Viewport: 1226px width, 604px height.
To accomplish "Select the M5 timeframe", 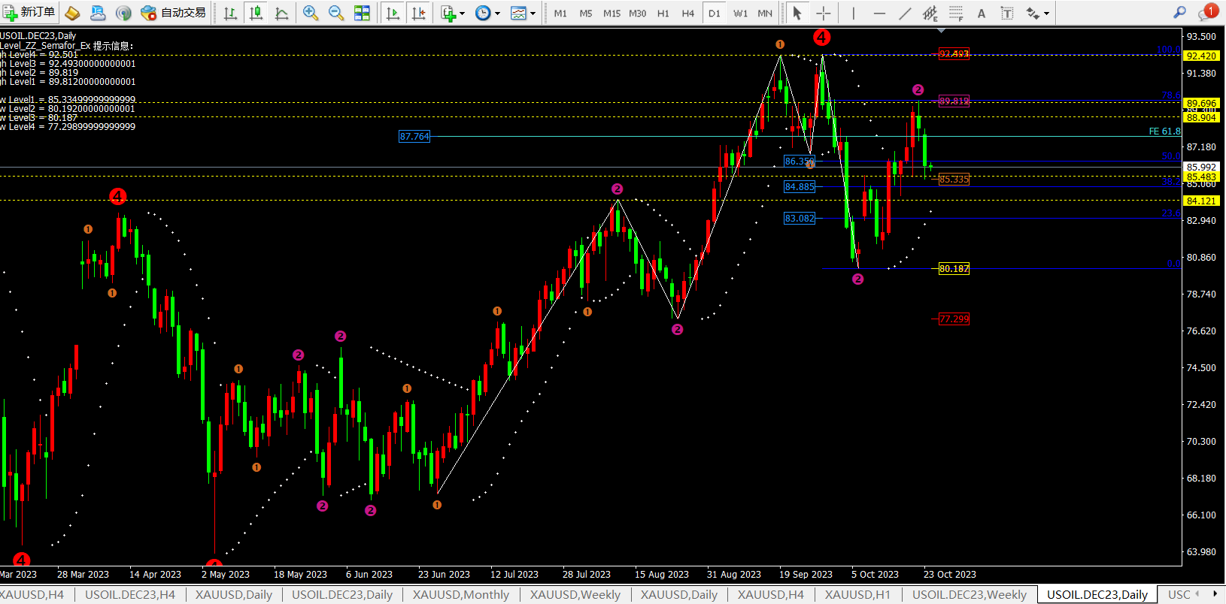I will [586, 13].
